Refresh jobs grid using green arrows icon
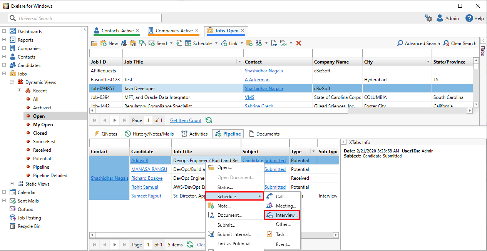Viewport: 487px width, 251px height. tap(208, 120)
